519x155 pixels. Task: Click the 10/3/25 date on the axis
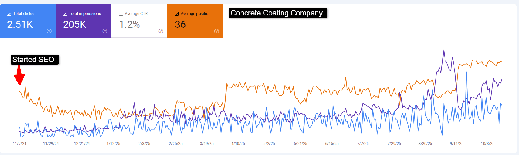488,144
